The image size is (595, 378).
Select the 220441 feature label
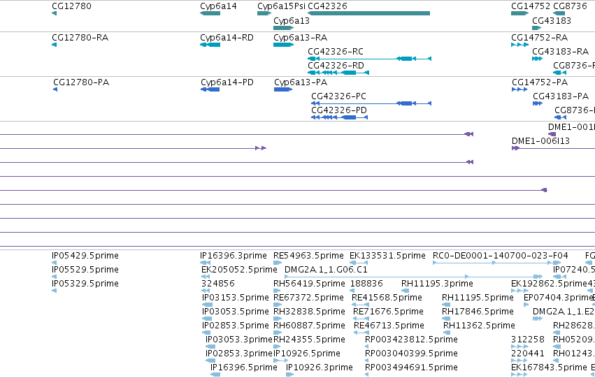tap(528, 354)
